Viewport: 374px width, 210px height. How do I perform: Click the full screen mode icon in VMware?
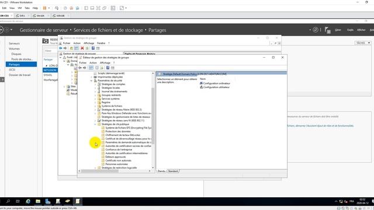click(98, 8)
